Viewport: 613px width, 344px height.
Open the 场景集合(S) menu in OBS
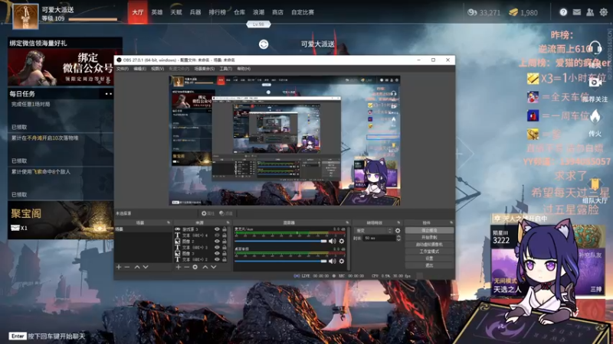pyautogui.click(x=205, y=69)
